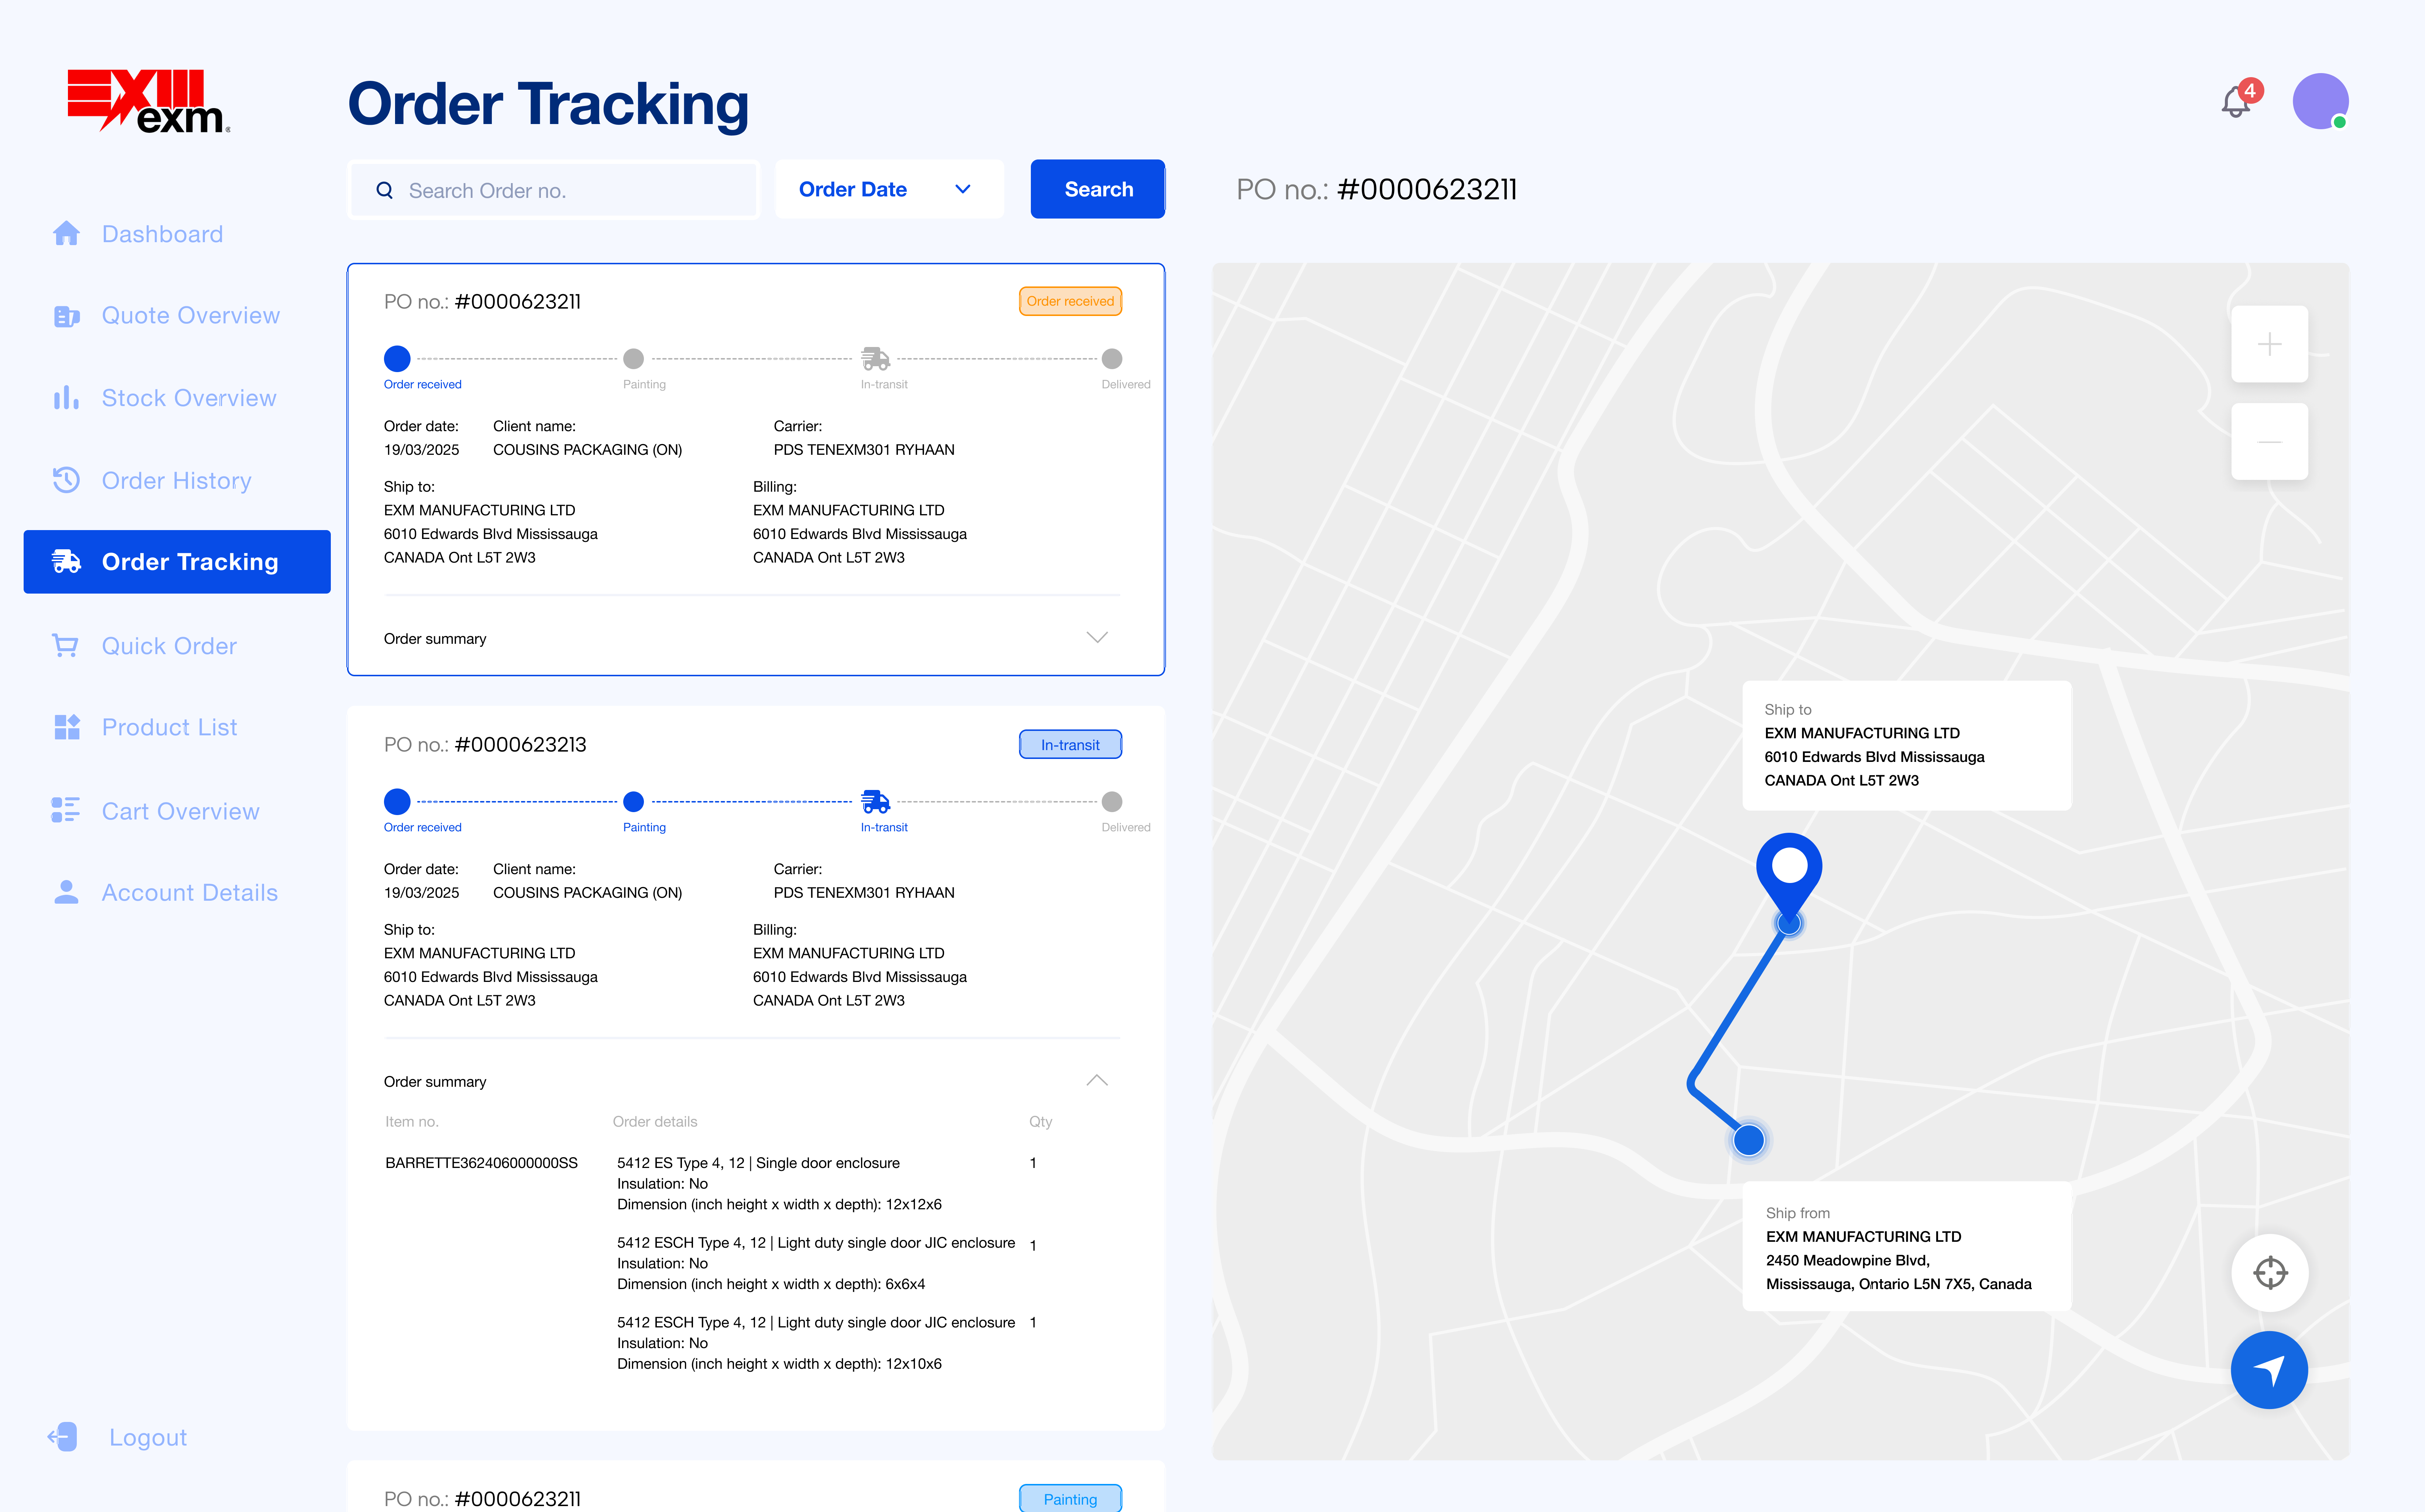This screenshot has height=1512, width=2425.
Task: Click 'Dimension (inch height x width x depth): 6x6x4'
Action: pos(771,1284)
